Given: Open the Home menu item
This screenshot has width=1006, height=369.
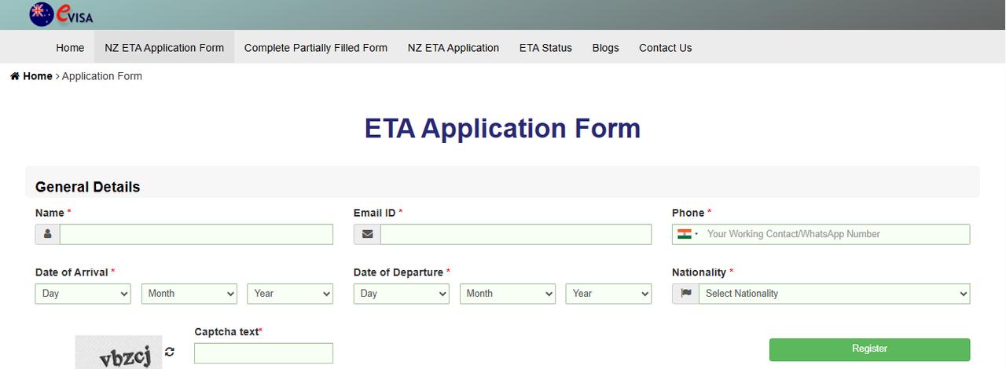Looking at the screenshot, I should pos(70,48).
